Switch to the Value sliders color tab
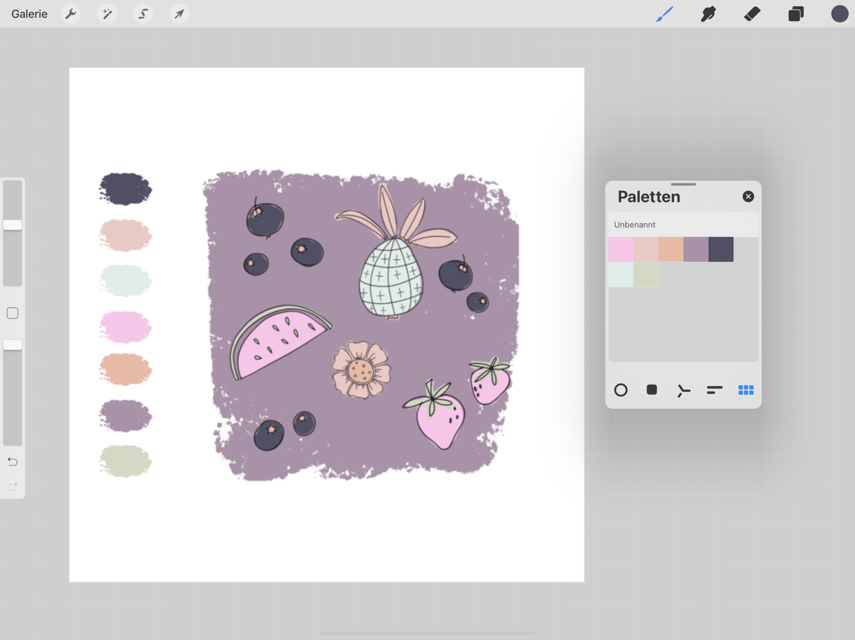Image resolution: width=855 pixels, height=640 pixels. (715, 390)
